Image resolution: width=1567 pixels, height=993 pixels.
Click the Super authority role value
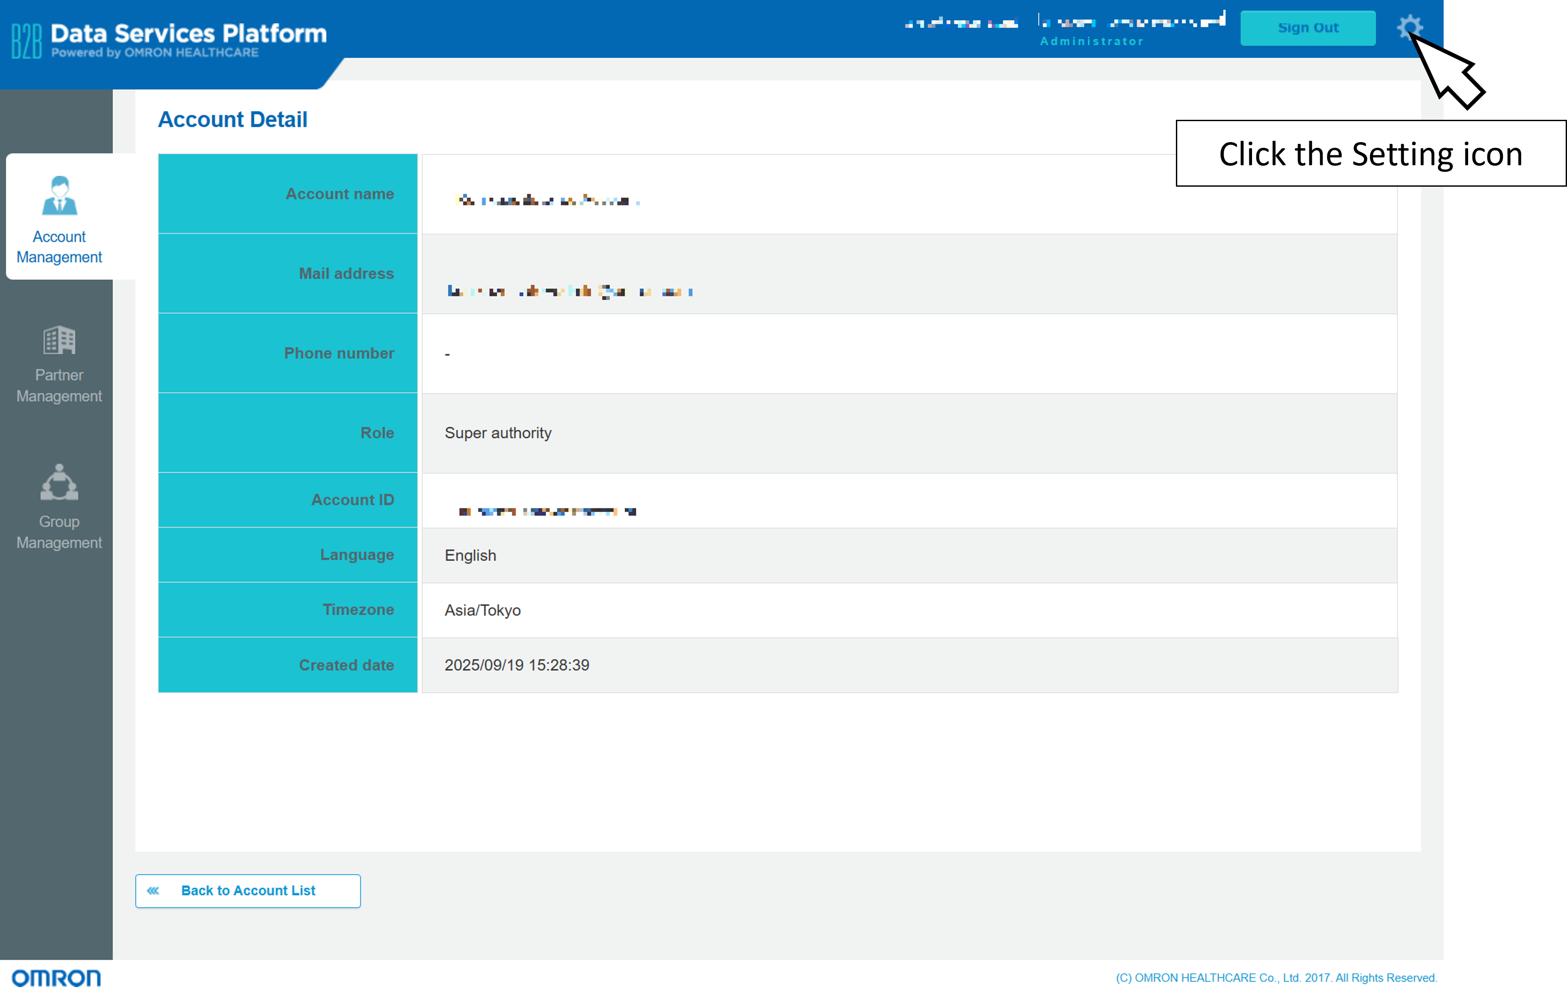(498, 433)
